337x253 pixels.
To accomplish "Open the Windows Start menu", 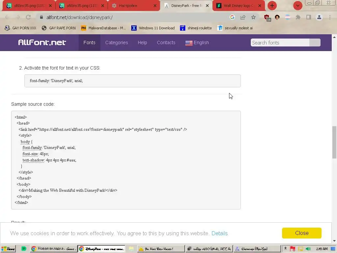I will [x=8, y=249].
